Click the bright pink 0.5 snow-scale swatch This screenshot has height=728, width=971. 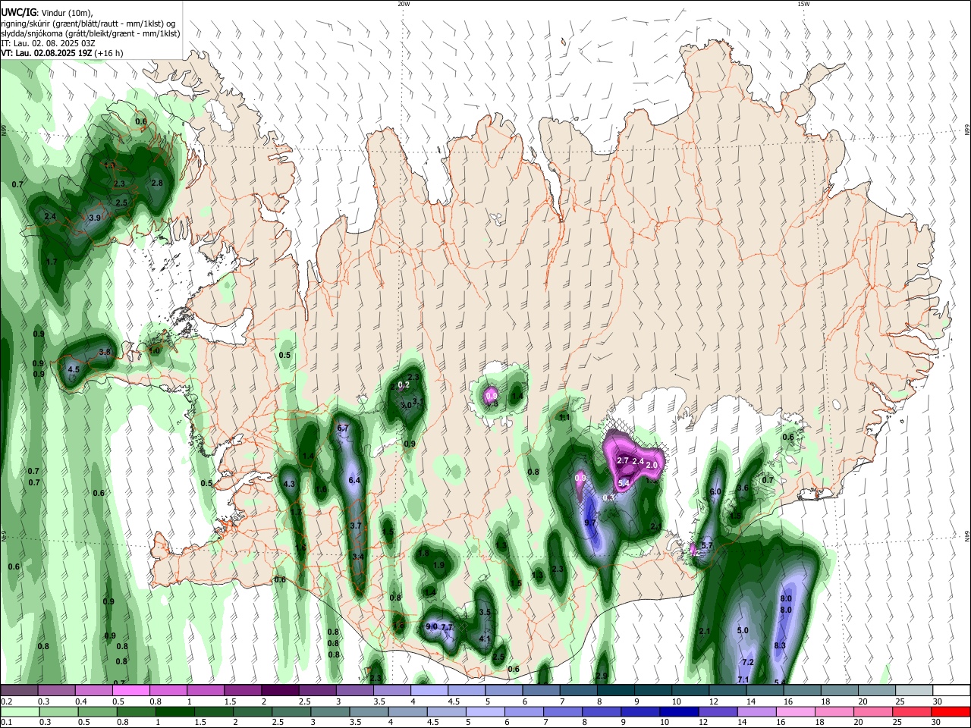click(x=130, y=690)
